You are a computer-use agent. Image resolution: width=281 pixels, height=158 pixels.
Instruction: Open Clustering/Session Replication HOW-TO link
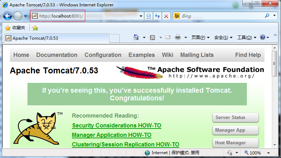tap(125, 144)
